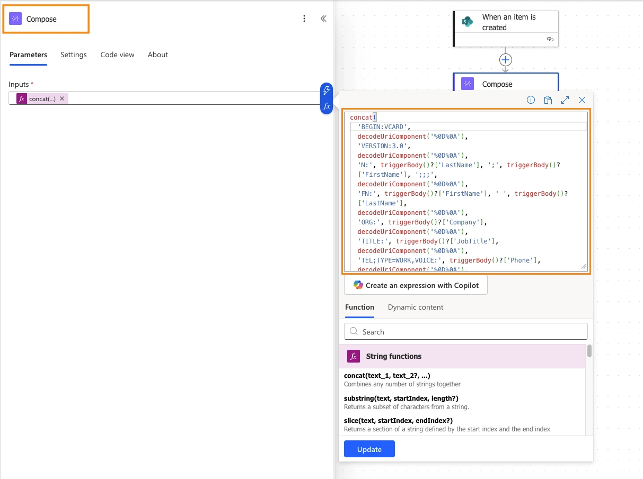This screenshot has height=479, width=643.
Task: Select the Dynamic content tab
Action: click(416, 307)
